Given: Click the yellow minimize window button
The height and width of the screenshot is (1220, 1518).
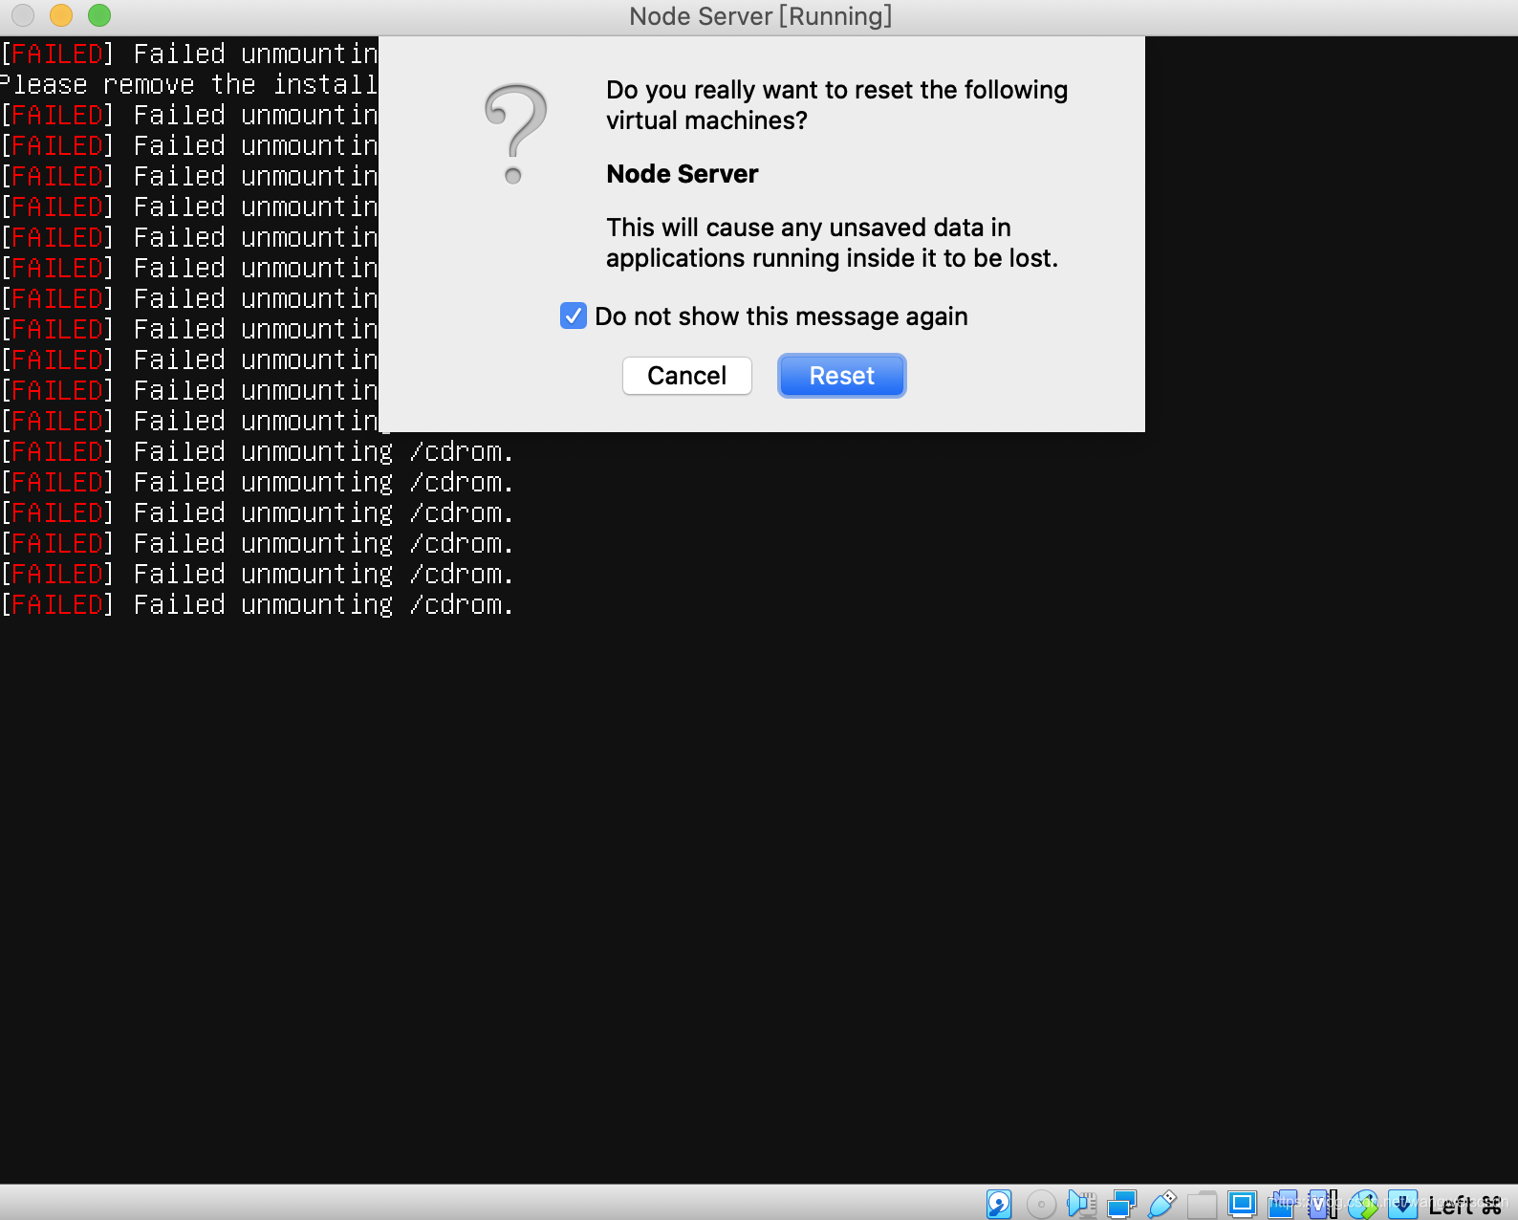Looking at the screenshot, I should [61, 15].
